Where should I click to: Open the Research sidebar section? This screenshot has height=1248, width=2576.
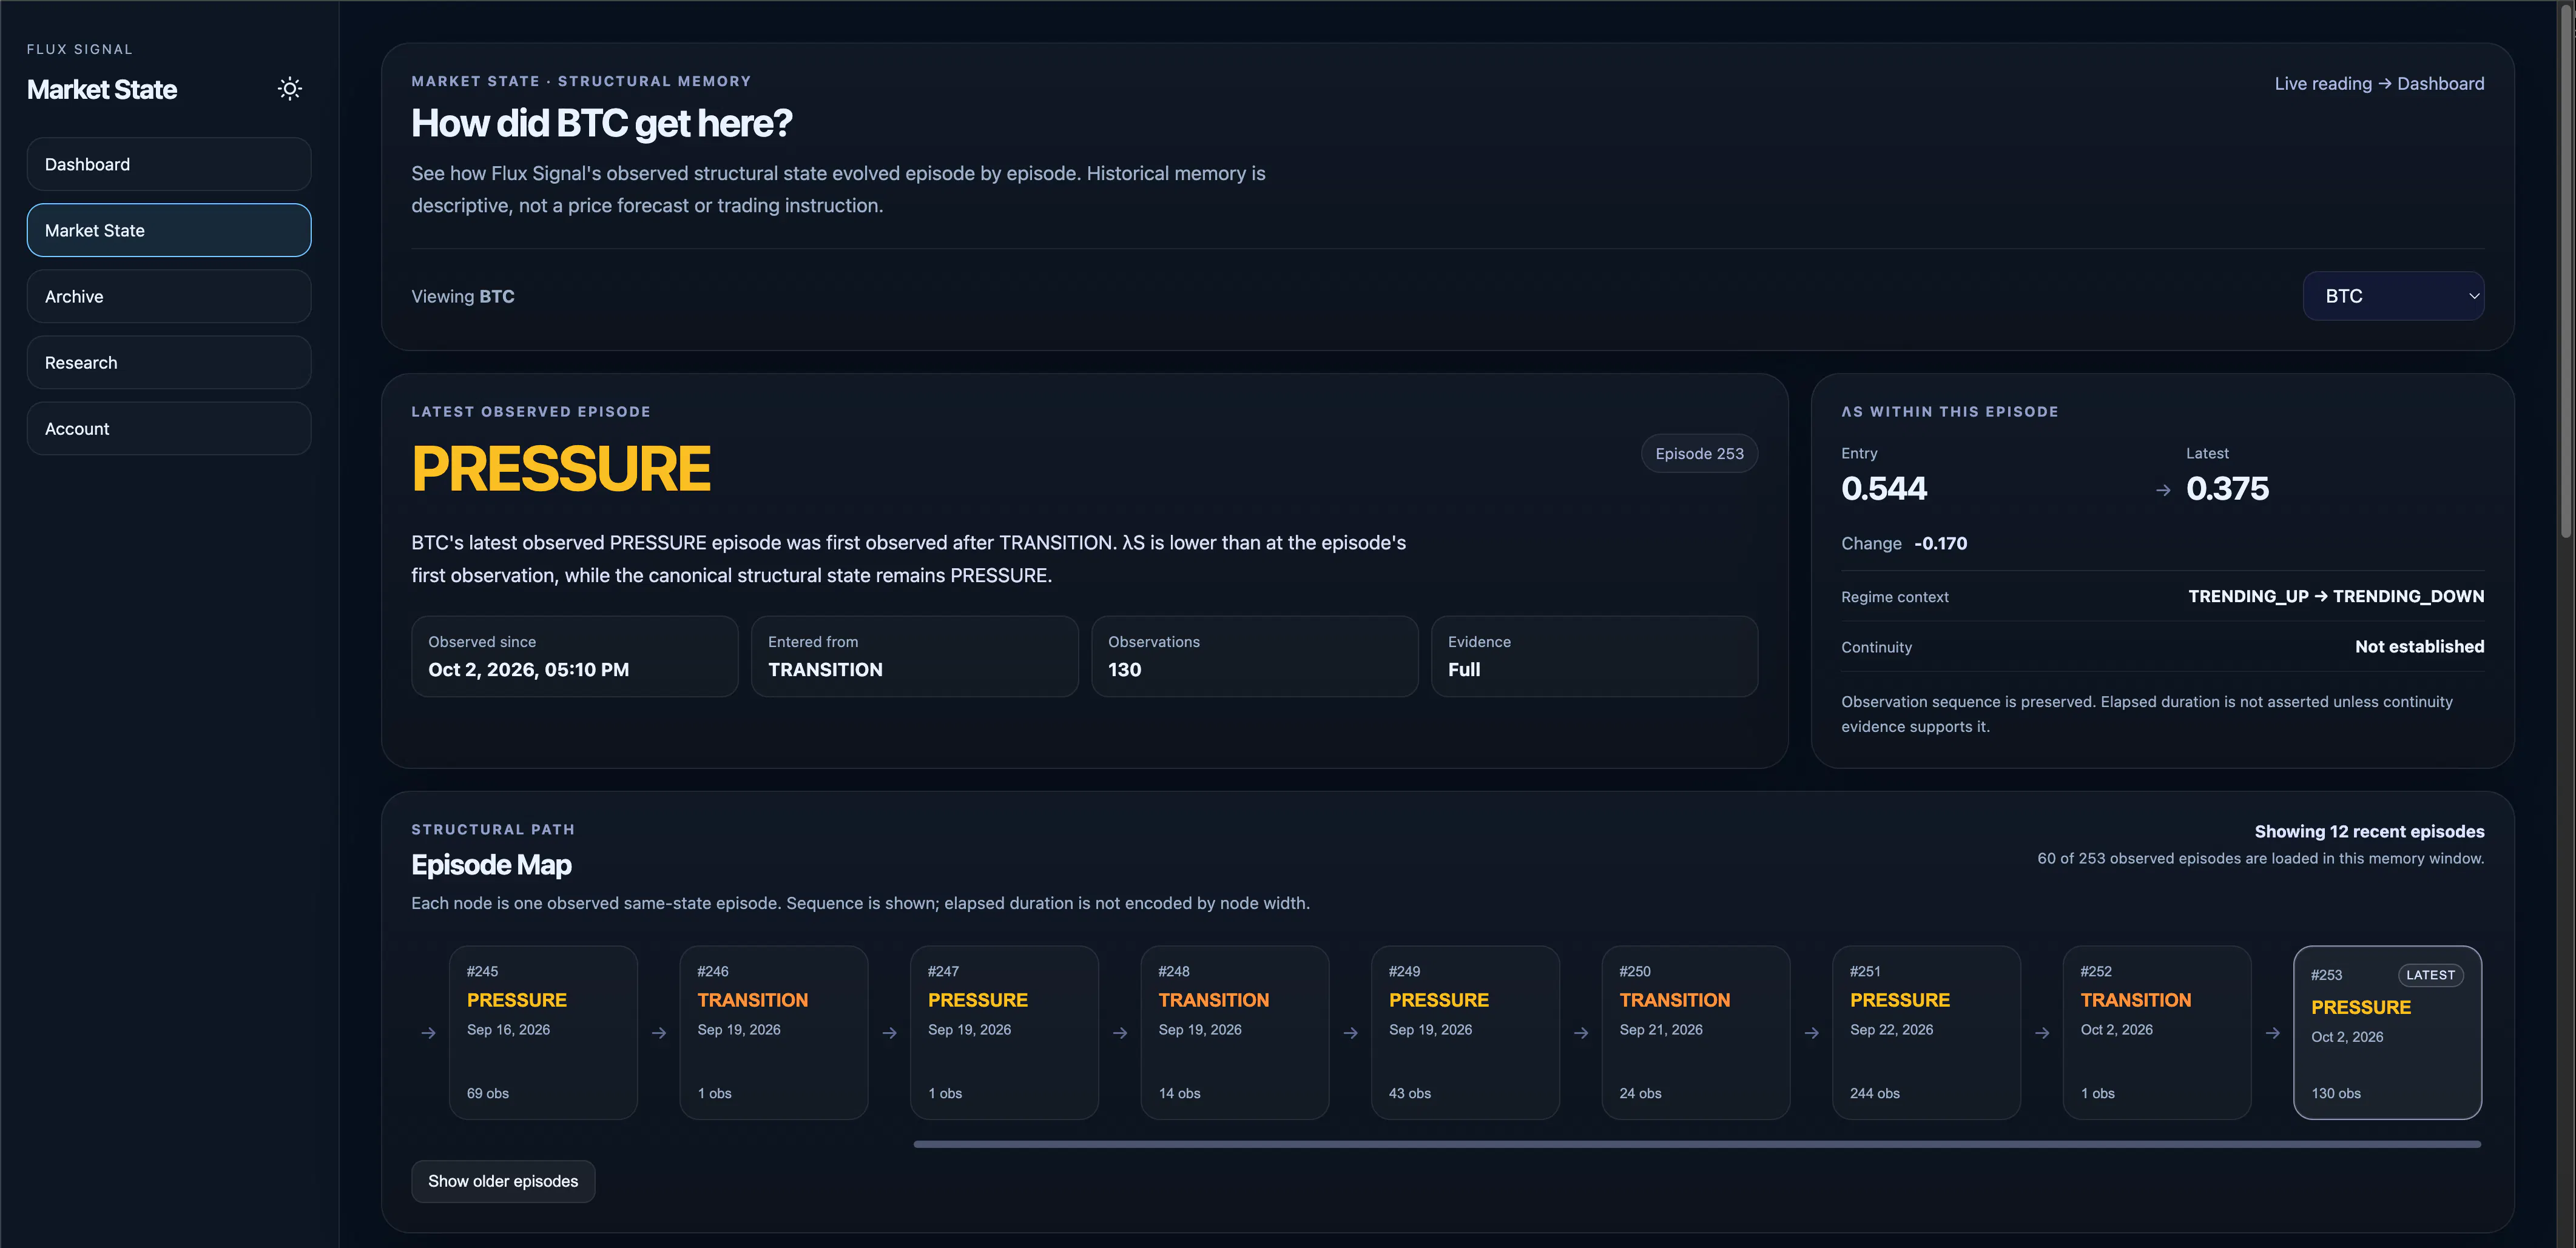tap(169, 361)
